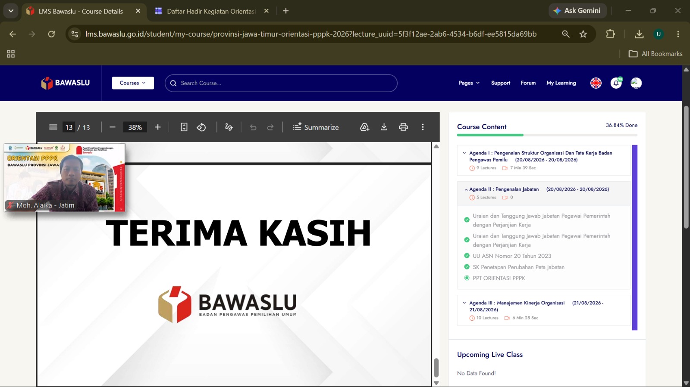Download the PDF file

tap(384, 127)
